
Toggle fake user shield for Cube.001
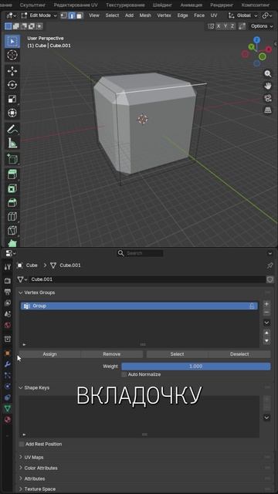click(x=270, y=279)
